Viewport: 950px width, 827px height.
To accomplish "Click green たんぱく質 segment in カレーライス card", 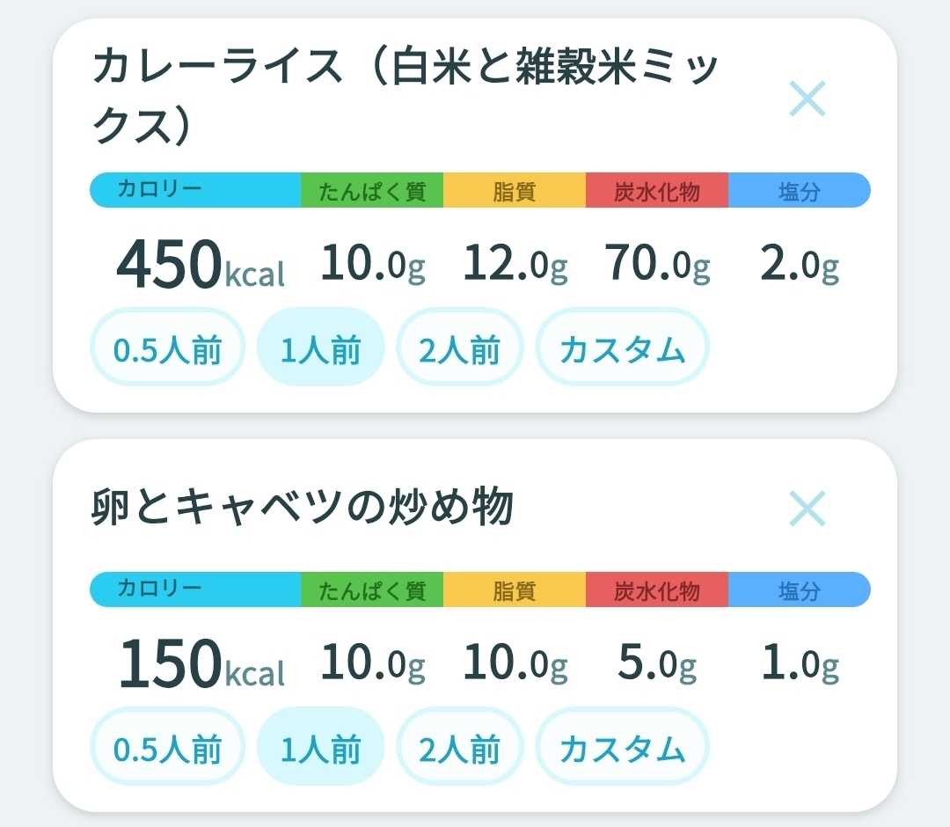I will pyautogui.click(x=372, y=190).
